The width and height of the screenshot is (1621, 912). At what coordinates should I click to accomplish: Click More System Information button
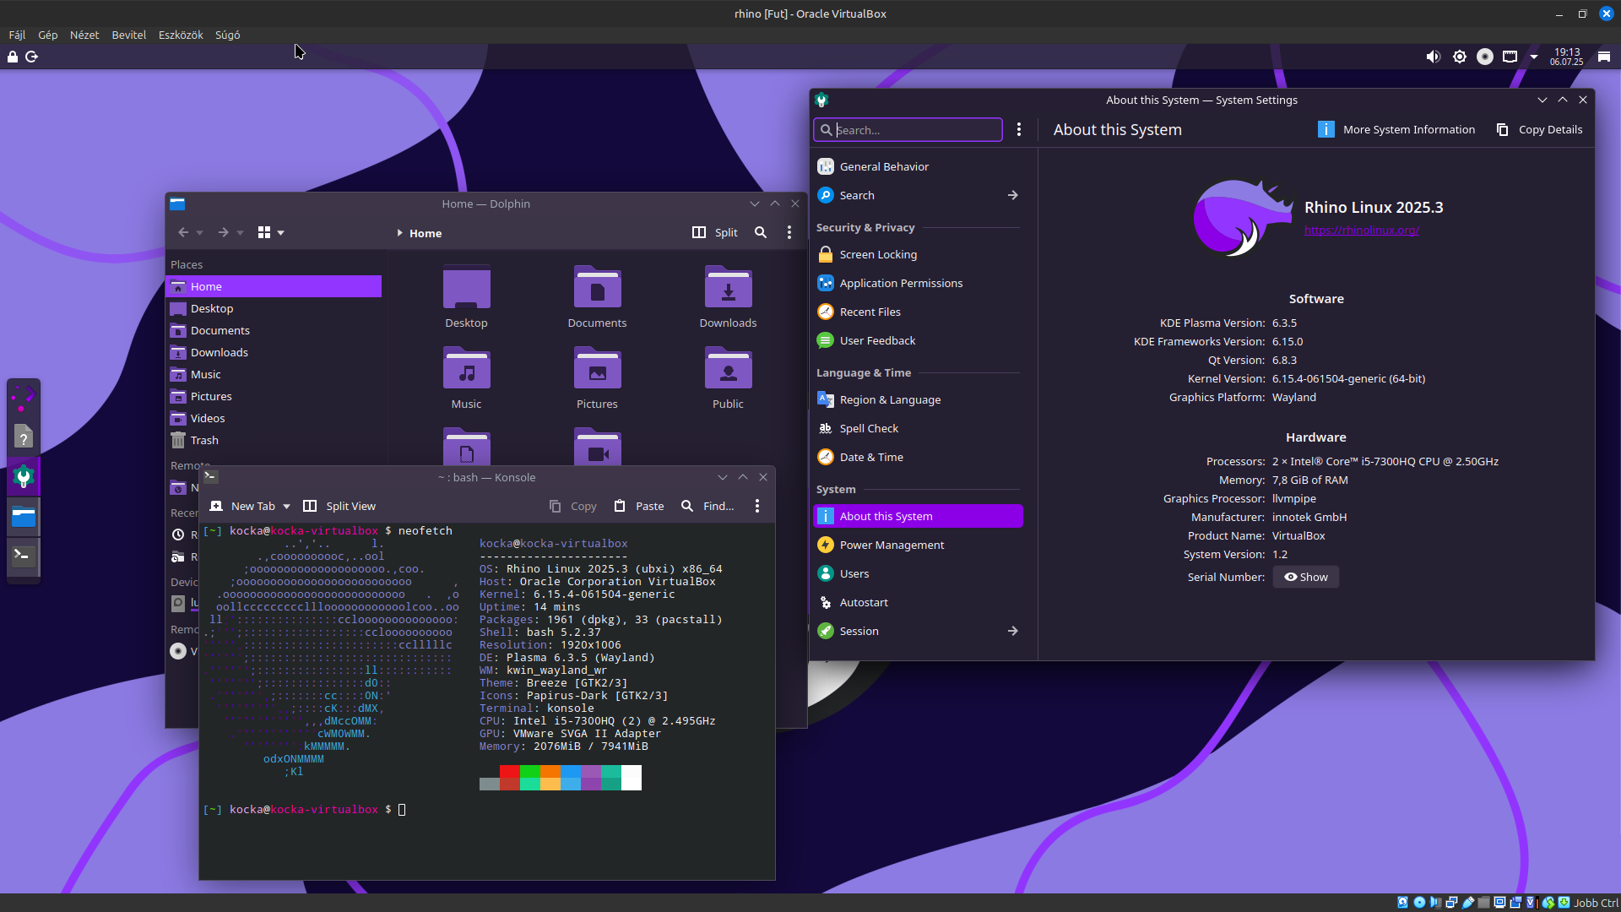pyautogui.click(x=1396, y=129)
